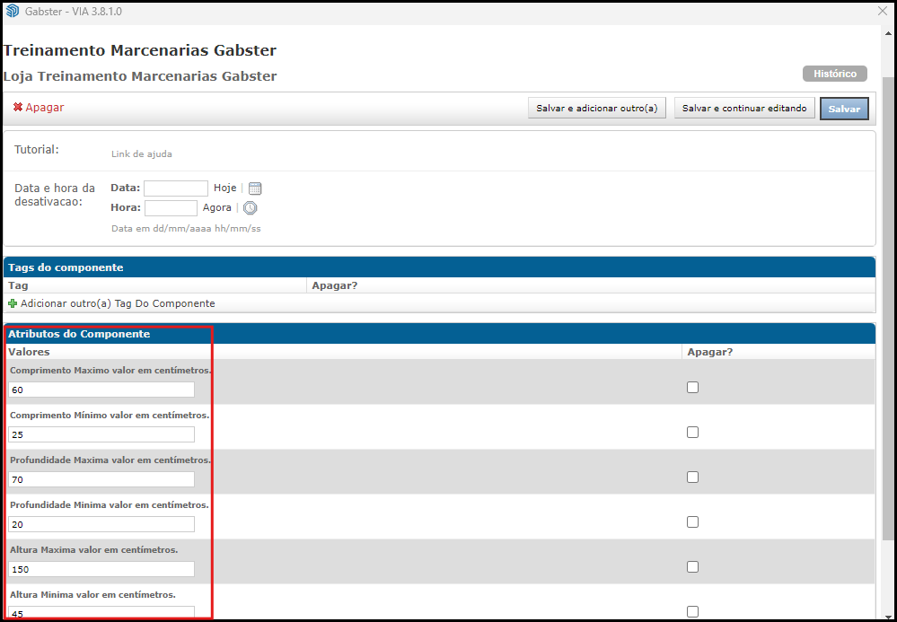Click the Hoje date shortcut link
Screen dimensions: 897x622
coord(224,188)
